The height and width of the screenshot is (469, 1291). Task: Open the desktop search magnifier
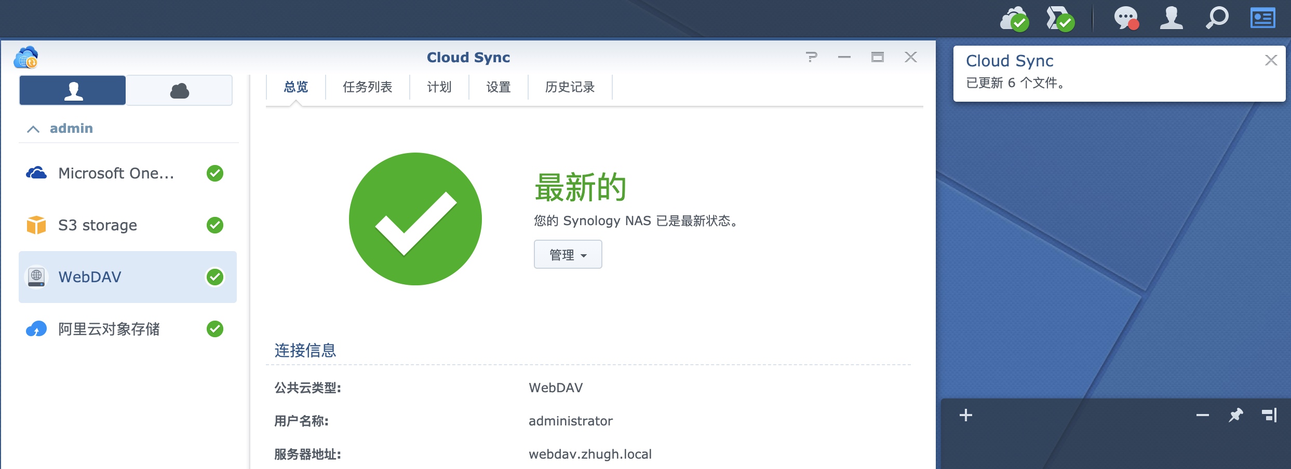(1217, 18)
